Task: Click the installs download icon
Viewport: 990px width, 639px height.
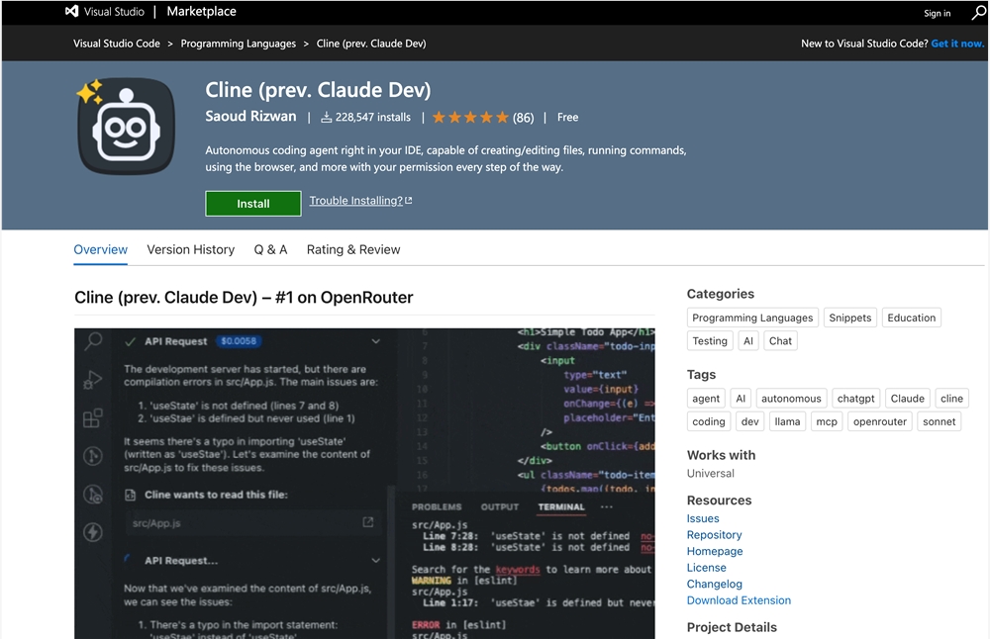Action: coord(326,118)
